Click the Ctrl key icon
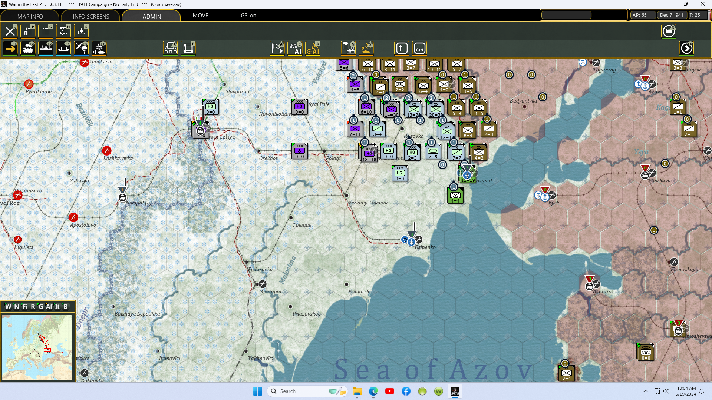This screenshot has height=400, width=712. tap(420, 49)
